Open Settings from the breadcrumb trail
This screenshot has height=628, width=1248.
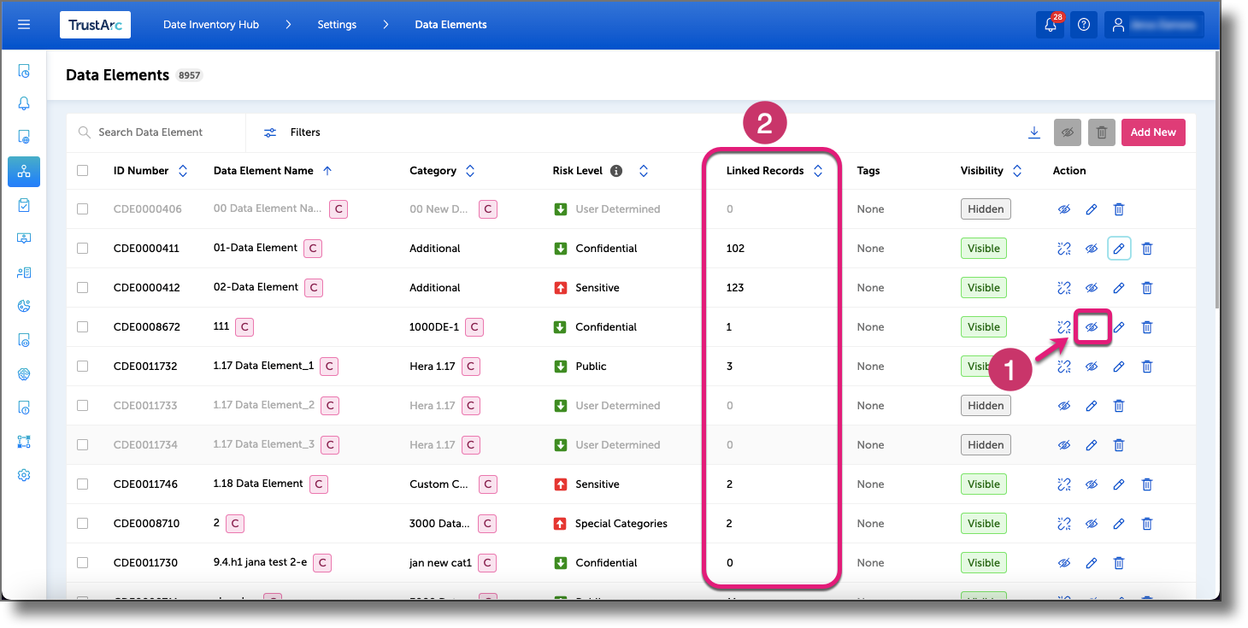tap(336, 25)
